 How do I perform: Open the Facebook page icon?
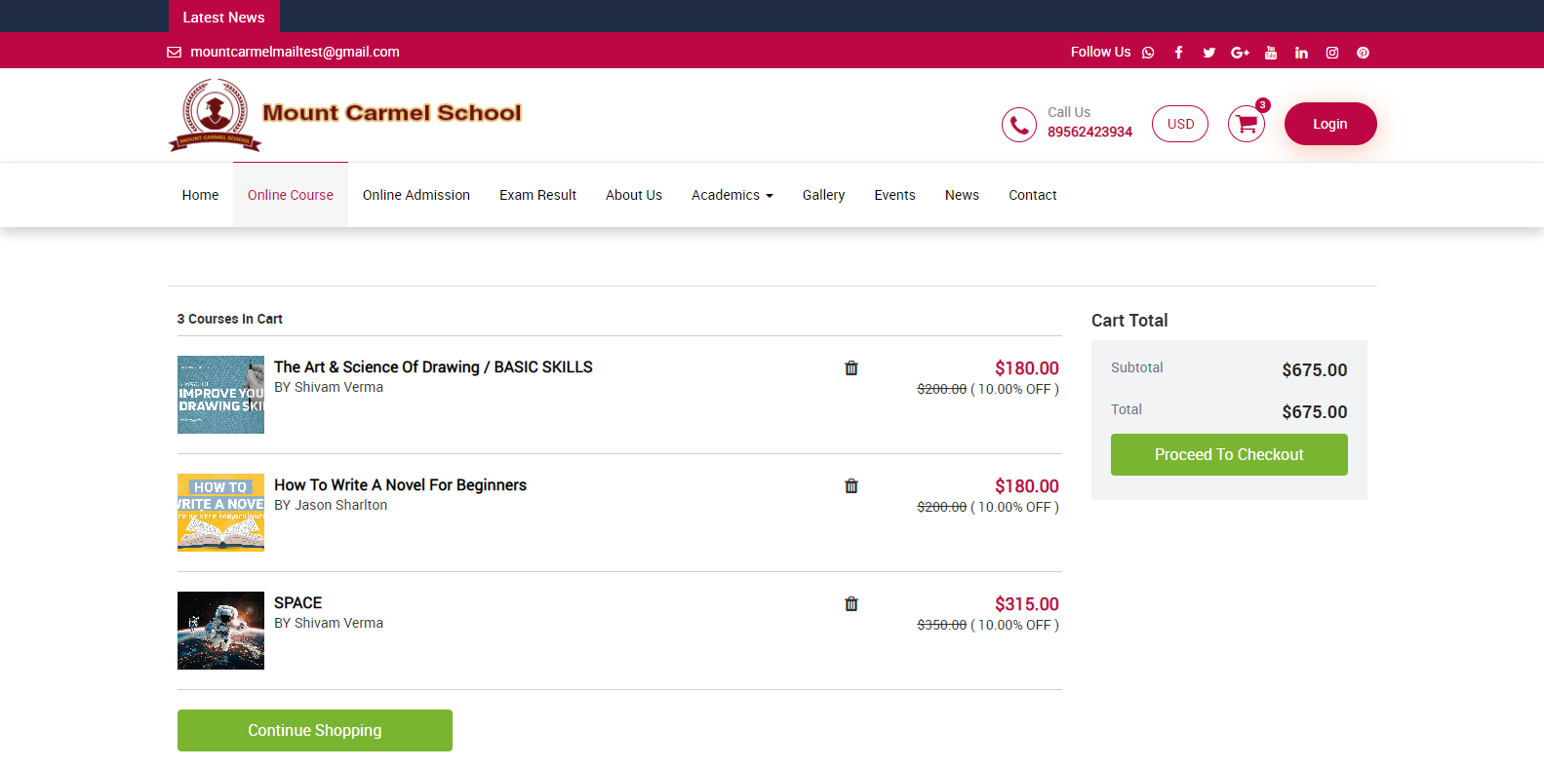click(1178, 53)
